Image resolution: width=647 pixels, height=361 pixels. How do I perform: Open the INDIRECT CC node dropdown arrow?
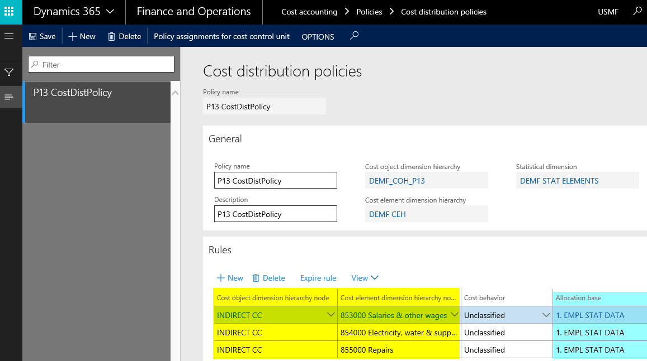(330, 315)
